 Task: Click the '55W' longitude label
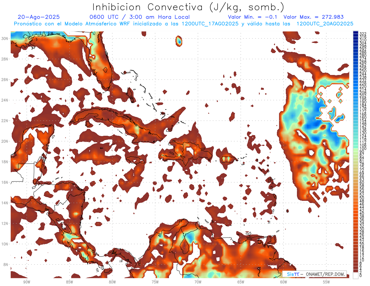pos(327,282)
